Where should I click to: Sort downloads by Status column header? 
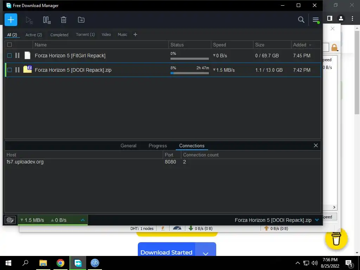(189, 45)
